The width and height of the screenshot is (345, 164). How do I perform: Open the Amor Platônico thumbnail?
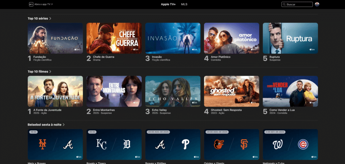click(231, 38)
